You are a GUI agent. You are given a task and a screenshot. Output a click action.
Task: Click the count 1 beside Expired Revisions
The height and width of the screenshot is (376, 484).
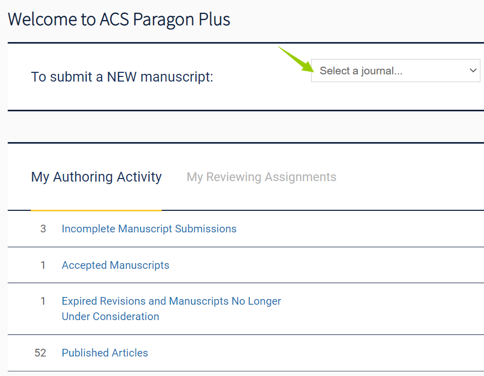pyautogui.click(x=43, y=301)
